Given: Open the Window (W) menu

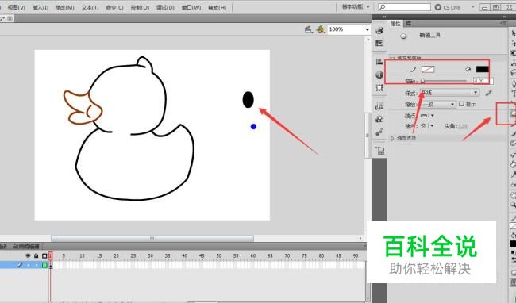Looking at the screenshot, I should point(191,7).
